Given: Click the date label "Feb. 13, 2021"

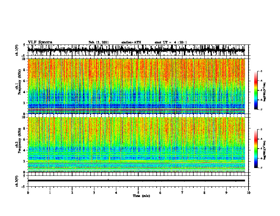Looking at the screenshot, I should [x=99, y=42].
